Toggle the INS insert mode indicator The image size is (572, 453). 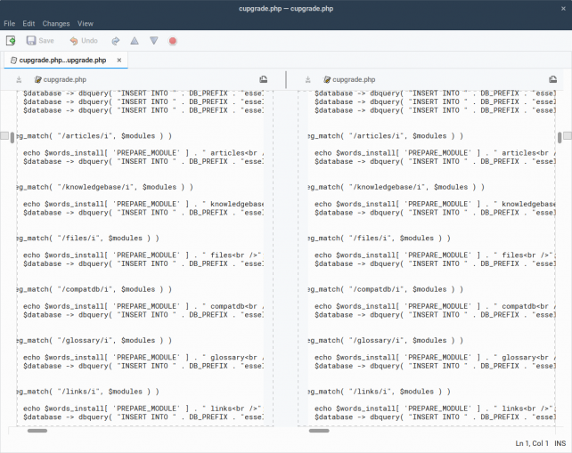pyautogui.click(x=560, y=443)
